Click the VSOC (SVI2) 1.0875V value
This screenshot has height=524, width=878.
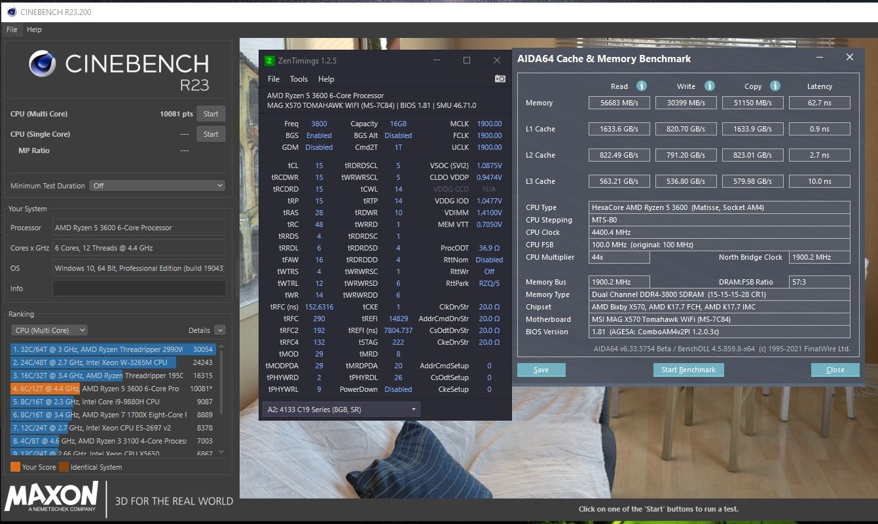click(x=489, y=166)
